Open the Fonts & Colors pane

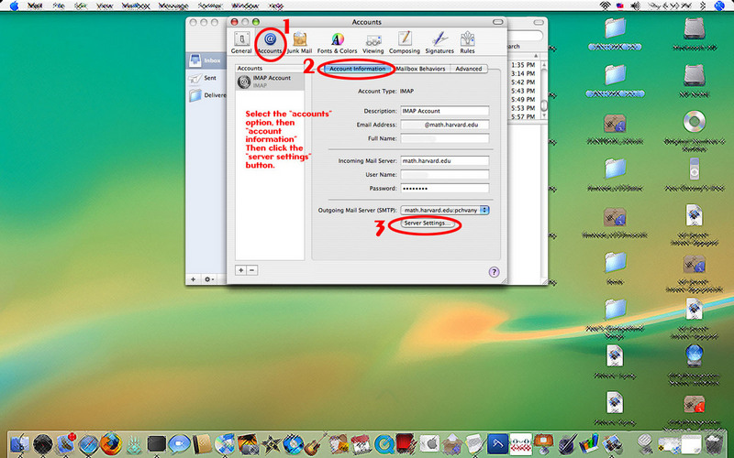point(337,42)
